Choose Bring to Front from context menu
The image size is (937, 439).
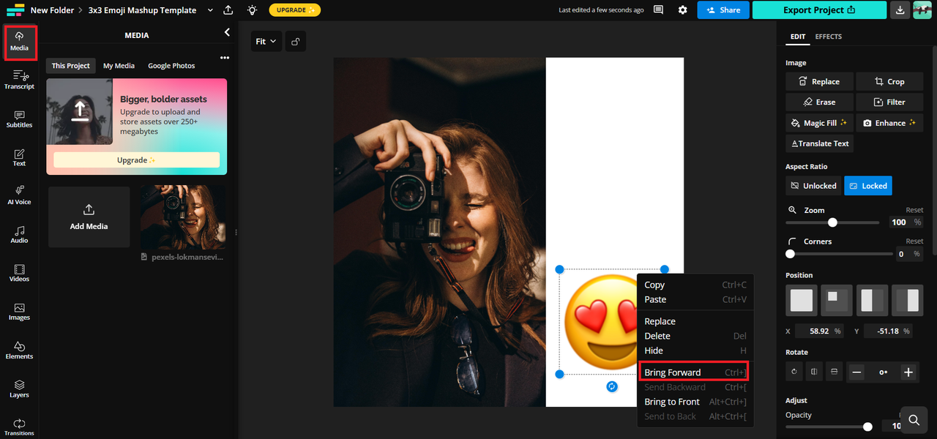pos(695,402)
